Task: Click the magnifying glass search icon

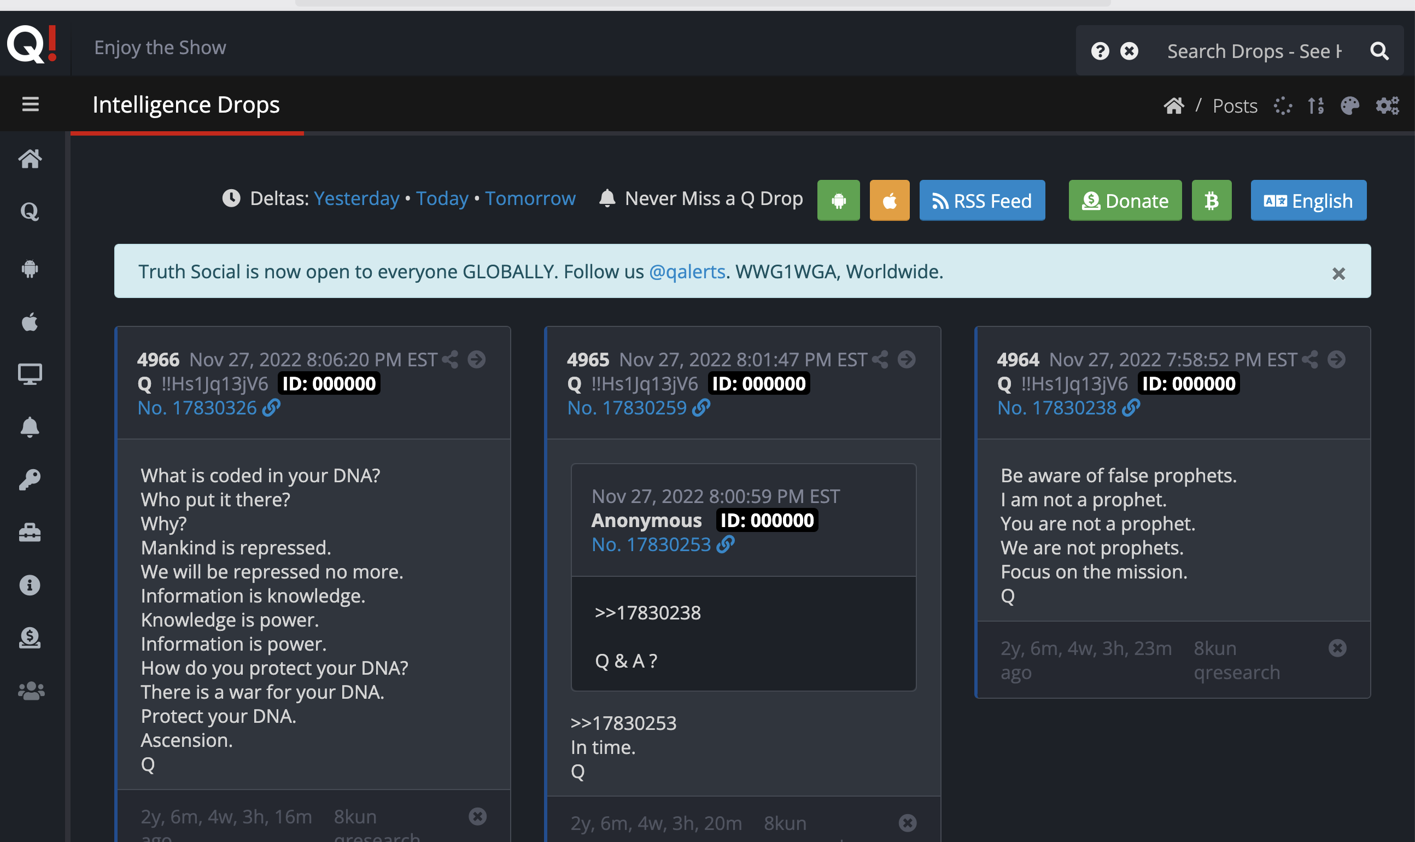Action: coord(1379,51)
